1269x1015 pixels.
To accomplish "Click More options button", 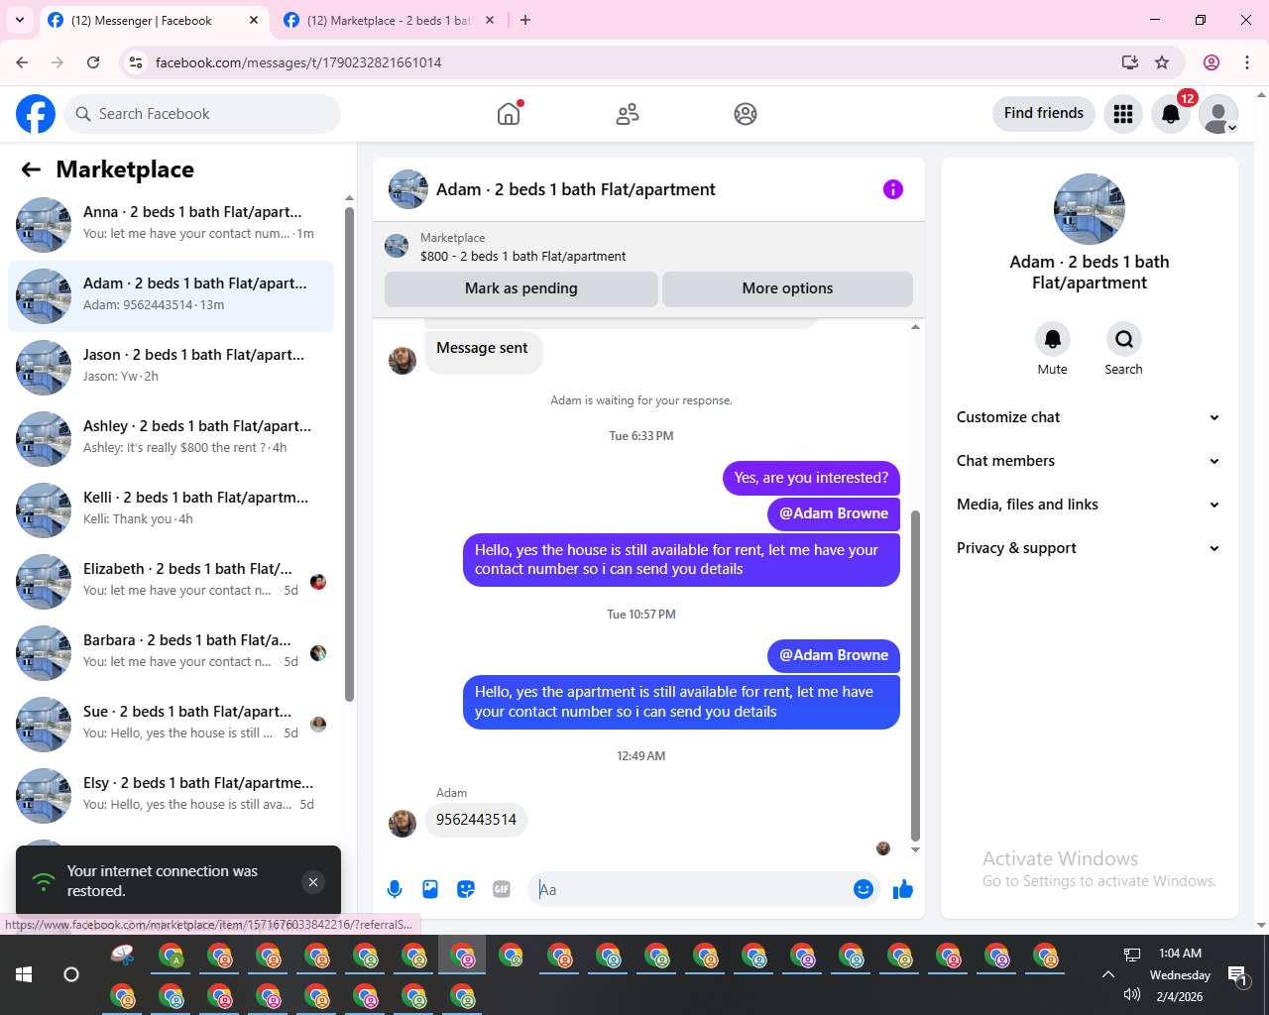I will [787, 288].
